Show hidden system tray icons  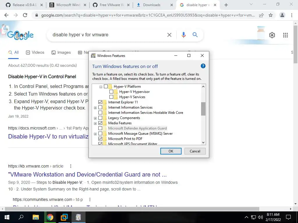pyautogui.click(x=246, y=217)
